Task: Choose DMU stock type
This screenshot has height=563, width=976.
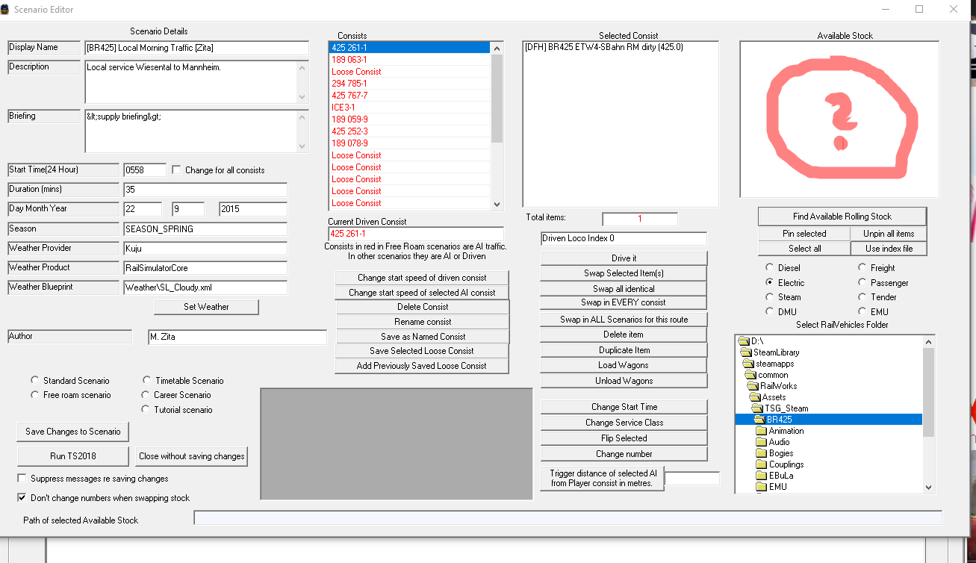Action: pos(769,312)
